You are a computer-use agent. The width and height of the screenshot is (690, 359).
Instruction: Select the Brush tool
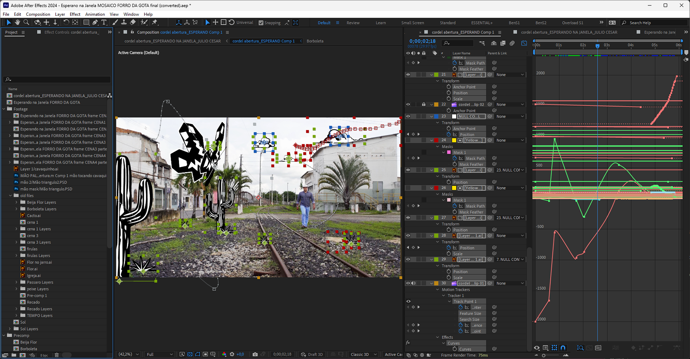115,22
